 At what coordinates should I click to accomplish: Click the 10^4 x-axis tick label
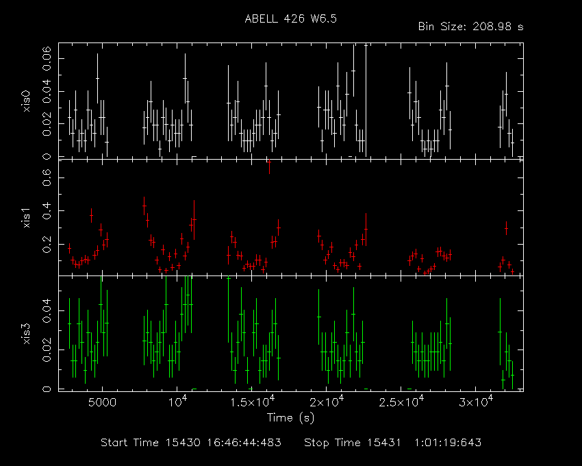(177, 402)
